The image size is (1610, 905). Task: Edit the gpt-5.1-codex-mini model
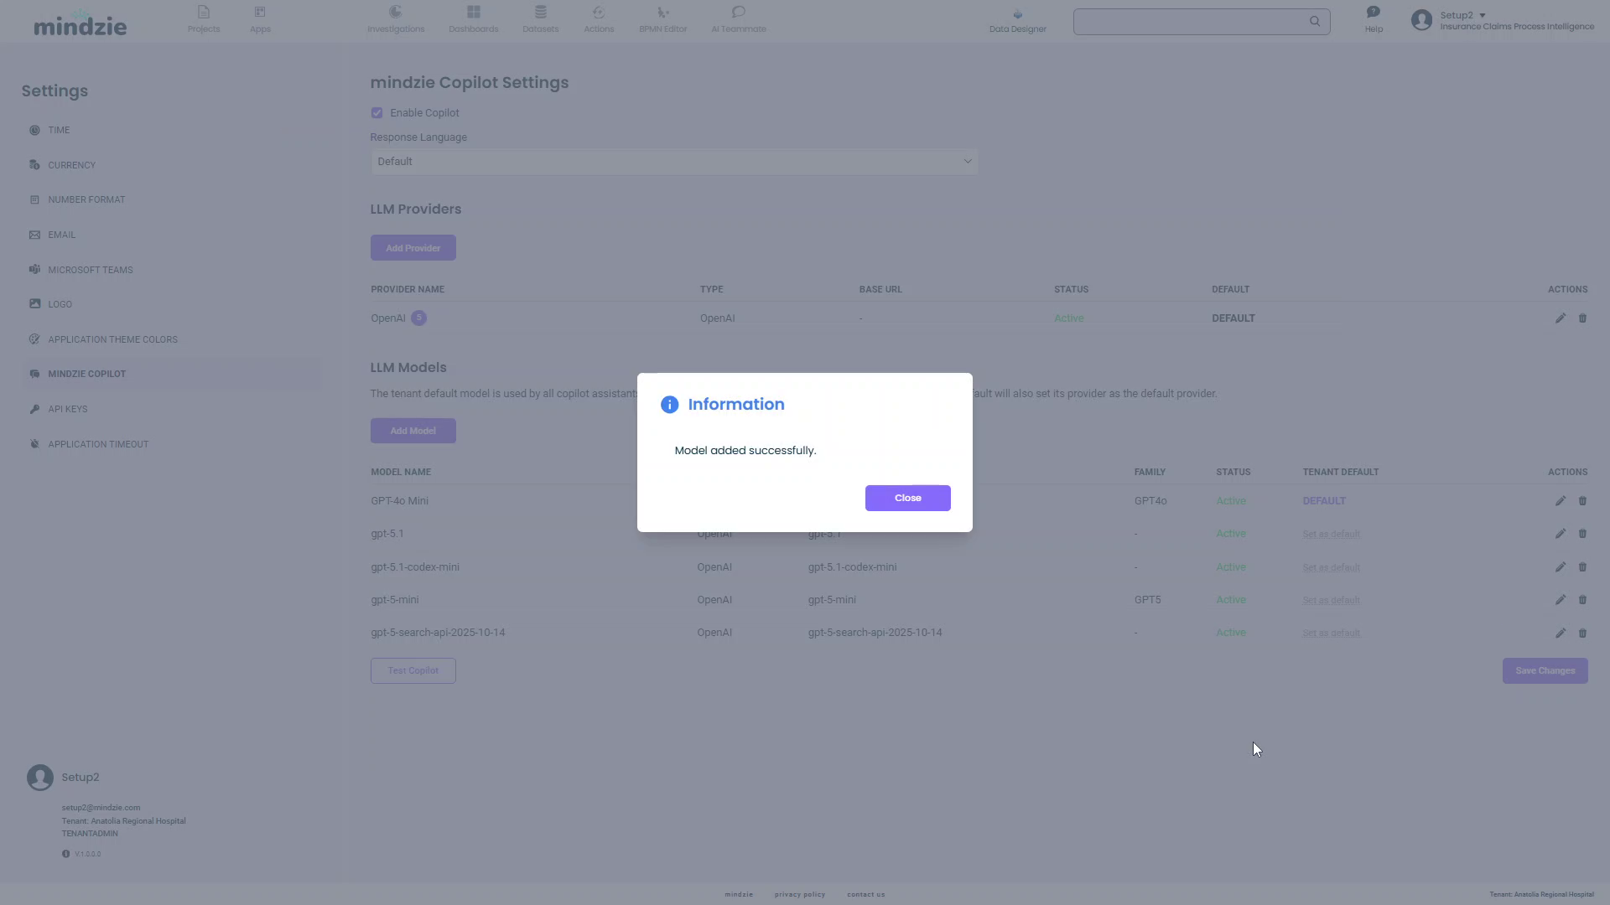[1560, 567]
